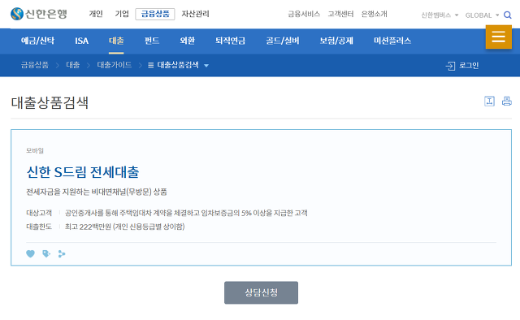Print the page with printer icon
520x320 pixels.
point(506,102)
